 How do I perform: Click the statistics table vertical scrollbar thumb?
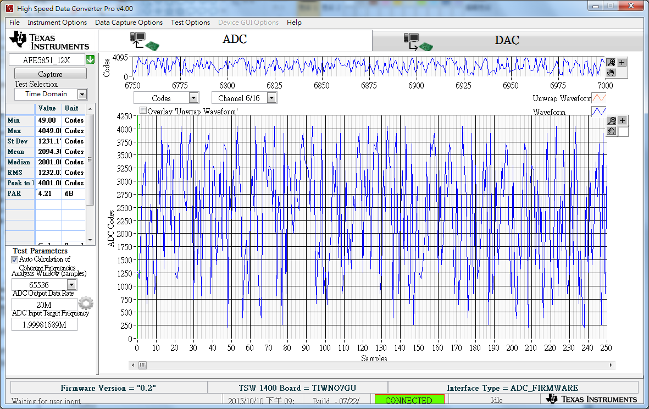pyautogui.click(x=90, y=159)
